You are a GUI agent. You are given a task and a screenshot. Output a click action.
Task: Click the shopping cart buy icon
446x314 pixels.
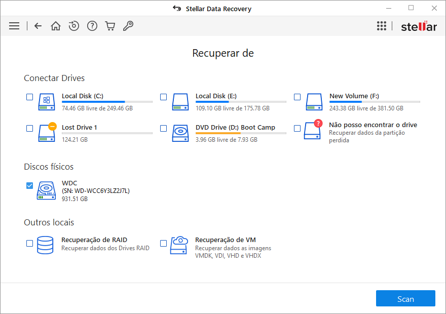(x=110, y=26)
